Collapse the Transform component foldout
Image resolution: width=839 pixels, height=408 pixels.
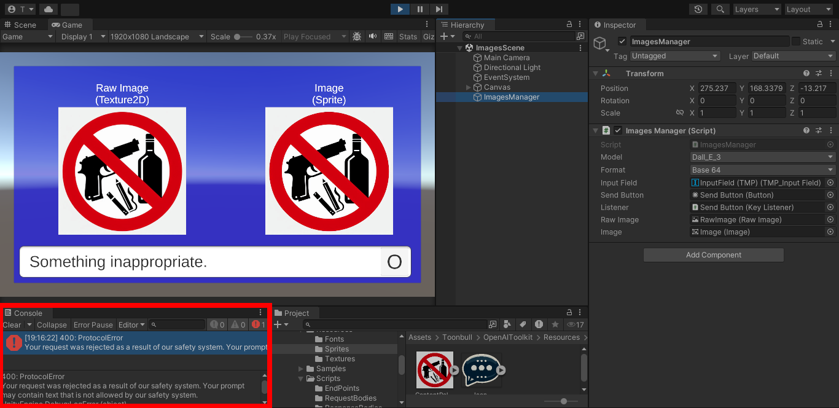coord(595,73)
